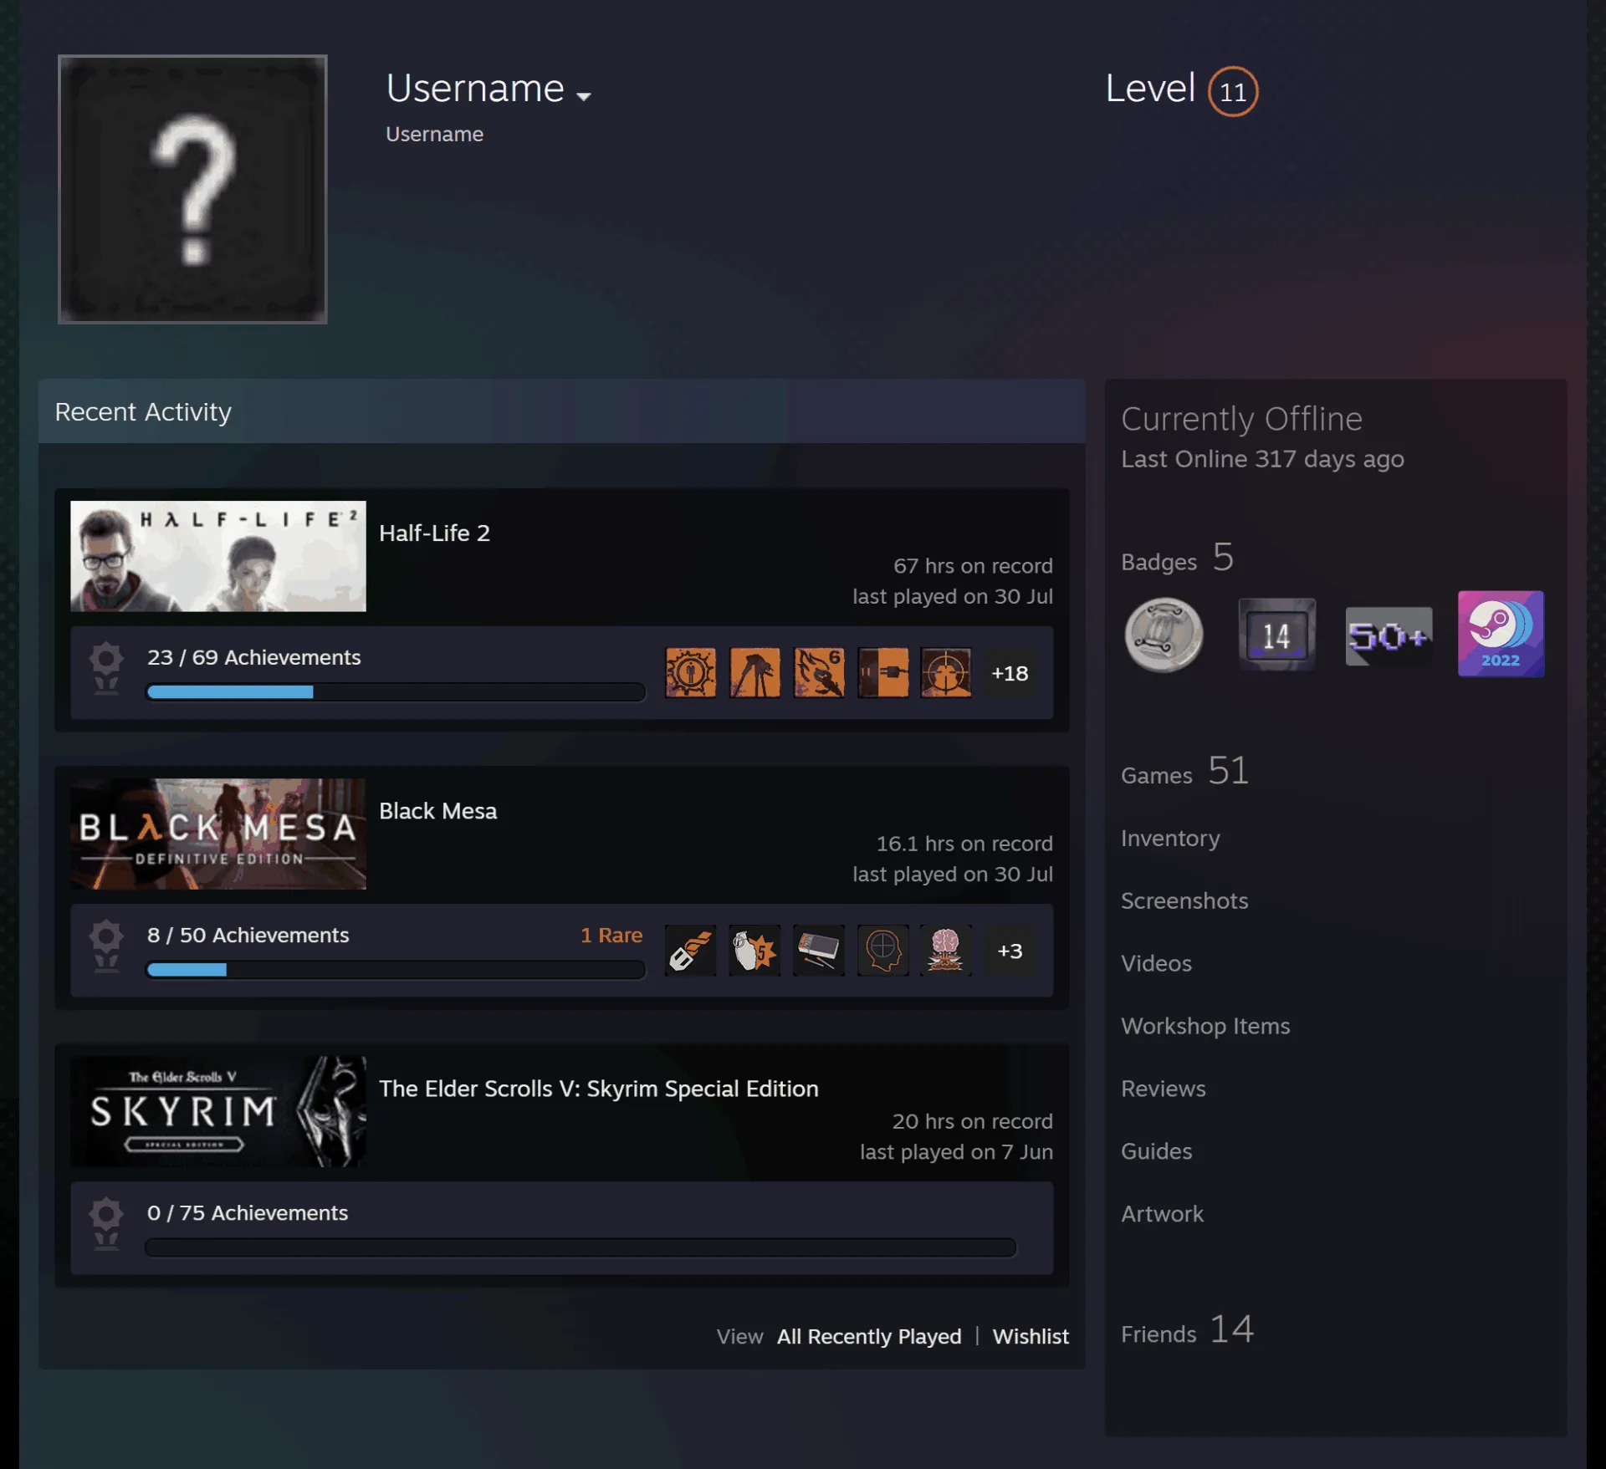Open the Reviews link
This screenshot has height=1469, width=1606.
click(1164, 1089)
